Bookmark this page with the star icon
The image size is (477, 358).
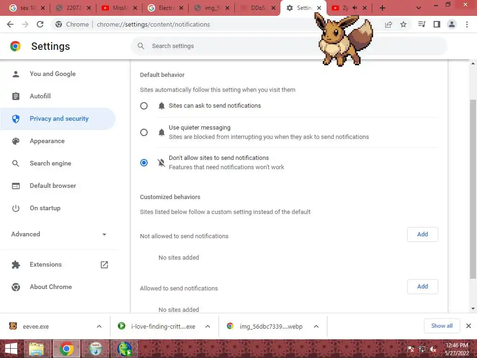click(403, 24)
